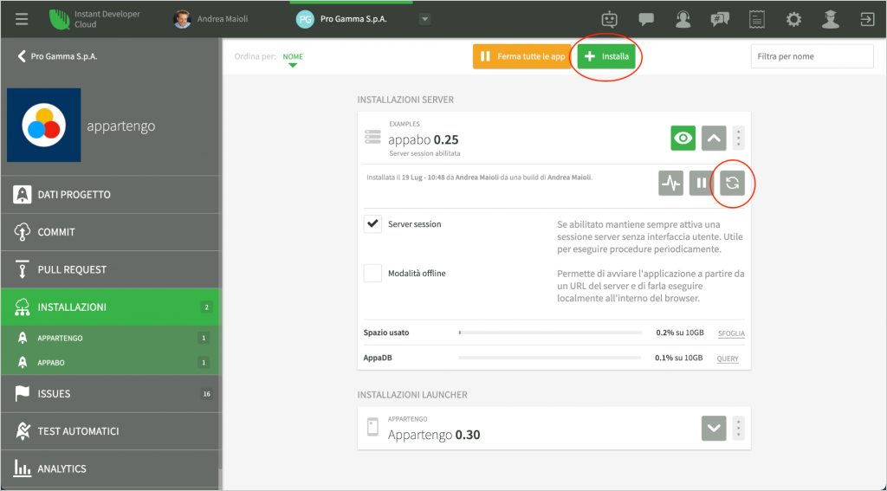The width and height of the screenshot is (887, 491).
Task: Open the graduate learning icon
Action: tap(831, 20)
